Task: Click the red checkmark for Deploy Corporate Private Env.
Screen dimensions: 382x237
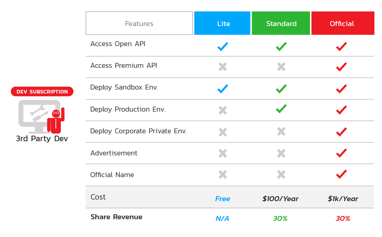Action: [x=341, y=132]
